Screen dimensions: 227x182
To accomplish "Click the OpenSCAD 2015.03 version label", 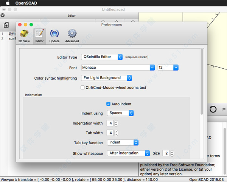I will [207, 179].
